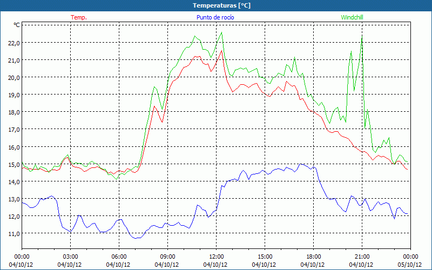Select the green 'Windchill' legend label
The width and height of the screenshot is (432, 270).
click(352, 17)
